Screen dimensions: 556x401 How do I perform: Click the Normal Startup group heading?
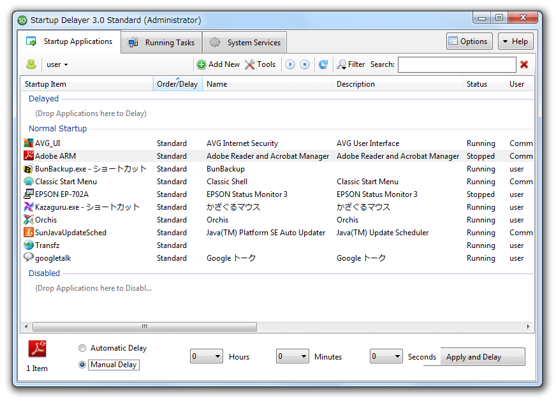[x=58, y=128]
